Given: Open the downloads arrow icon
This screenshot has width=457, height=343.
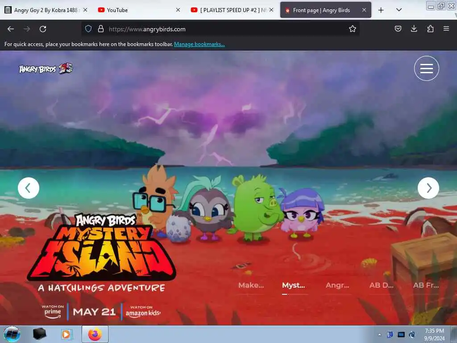Looking at the screenshot, I should tap(414, 29).
